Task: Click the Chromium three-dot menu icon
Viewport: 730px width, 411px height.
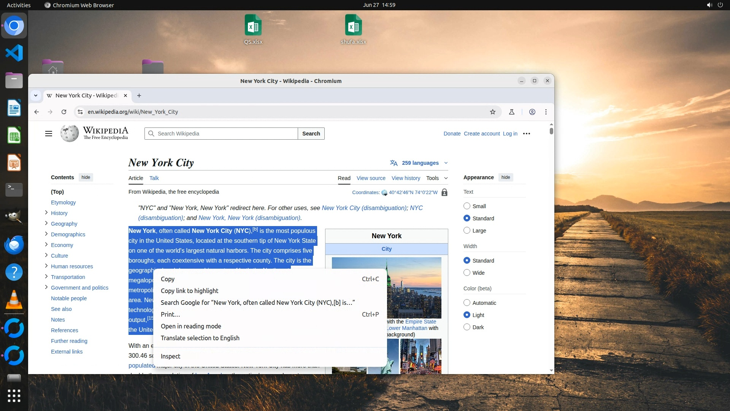Action: tap(546, 112)
